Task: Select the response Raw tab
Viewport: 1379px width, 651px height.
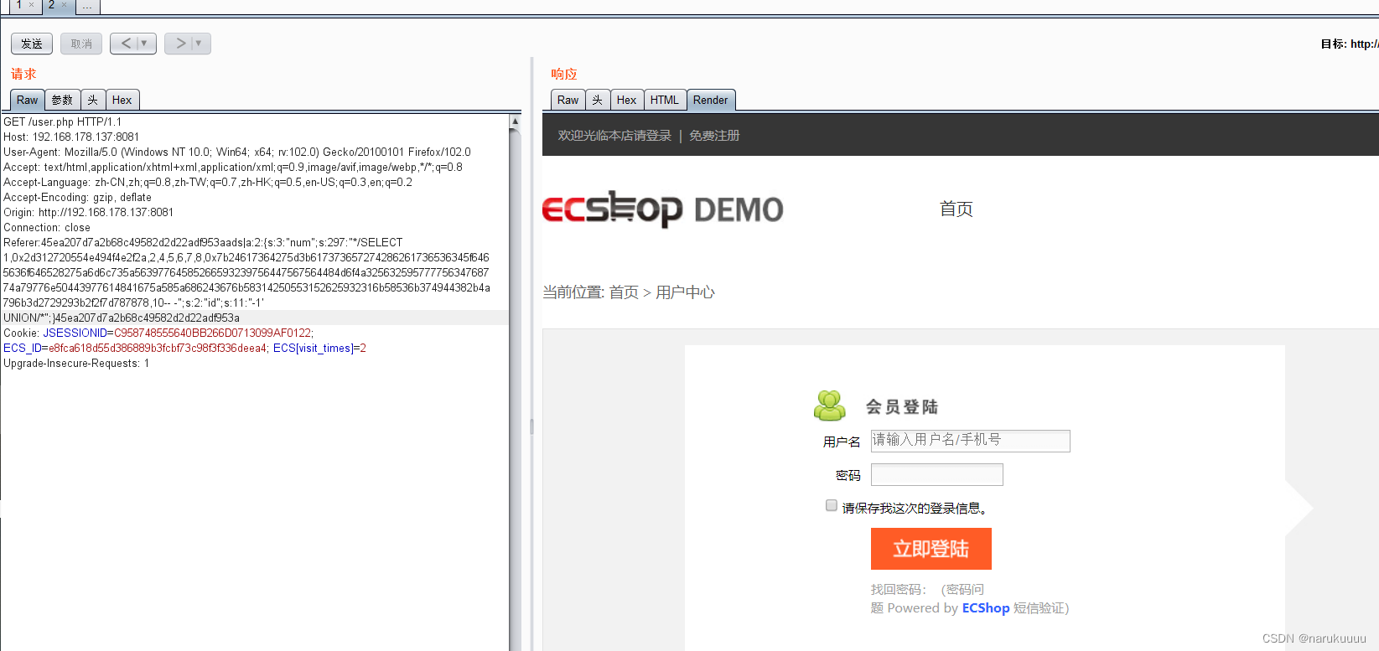Action: tap(568, 100)
